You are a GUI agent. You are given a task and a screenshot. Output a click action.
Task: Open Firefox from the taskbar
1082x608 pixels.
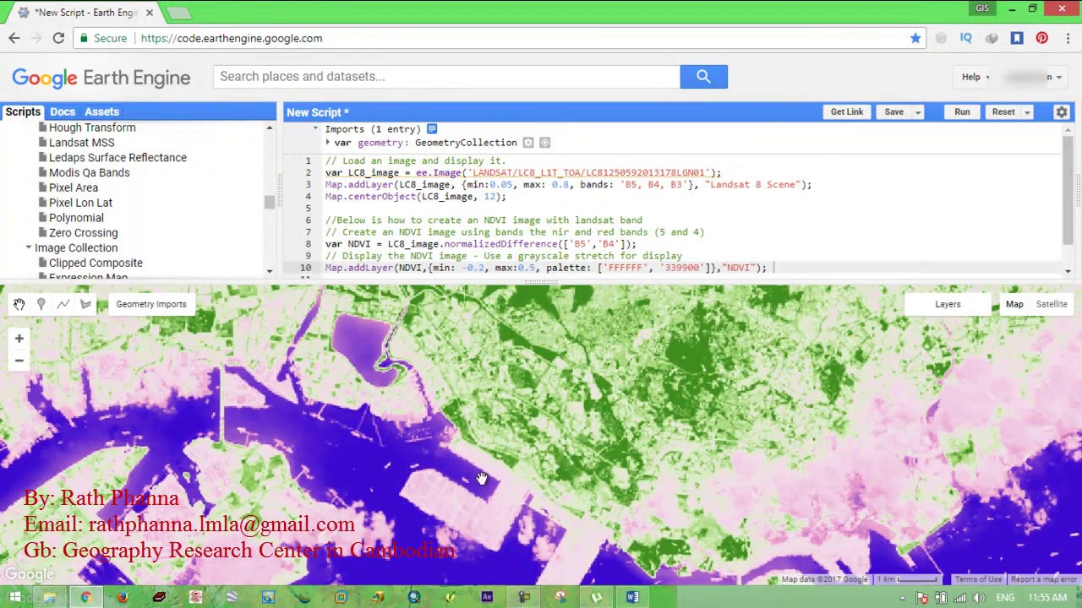point(123,598)
